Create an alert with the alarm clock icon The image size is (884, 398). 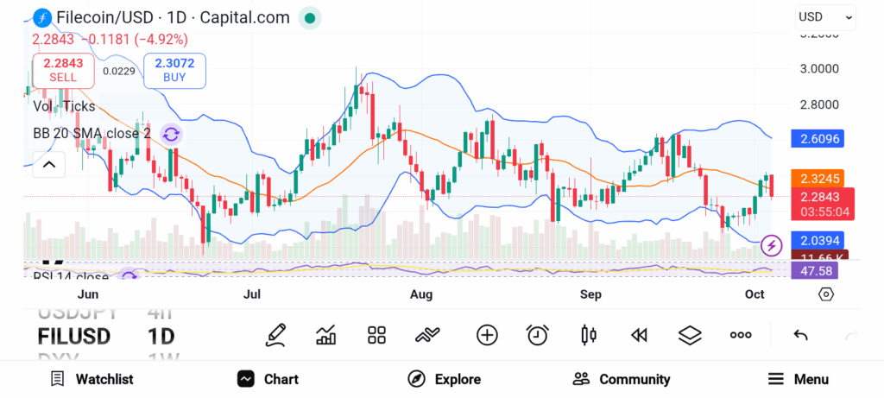pyautogui.click(x=538, y=335)
